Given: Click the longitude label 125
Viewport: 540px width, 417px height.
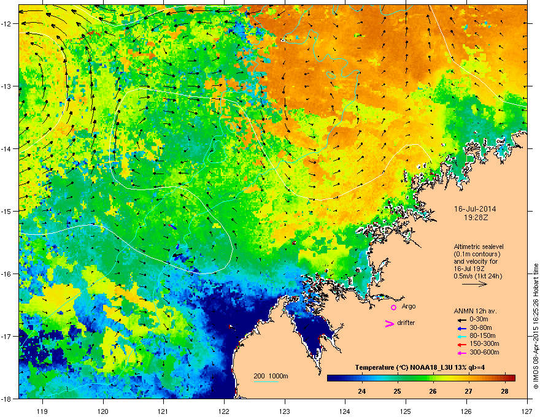Looking at the screenshot, I should pyautogui.click(x=406, y=411).
